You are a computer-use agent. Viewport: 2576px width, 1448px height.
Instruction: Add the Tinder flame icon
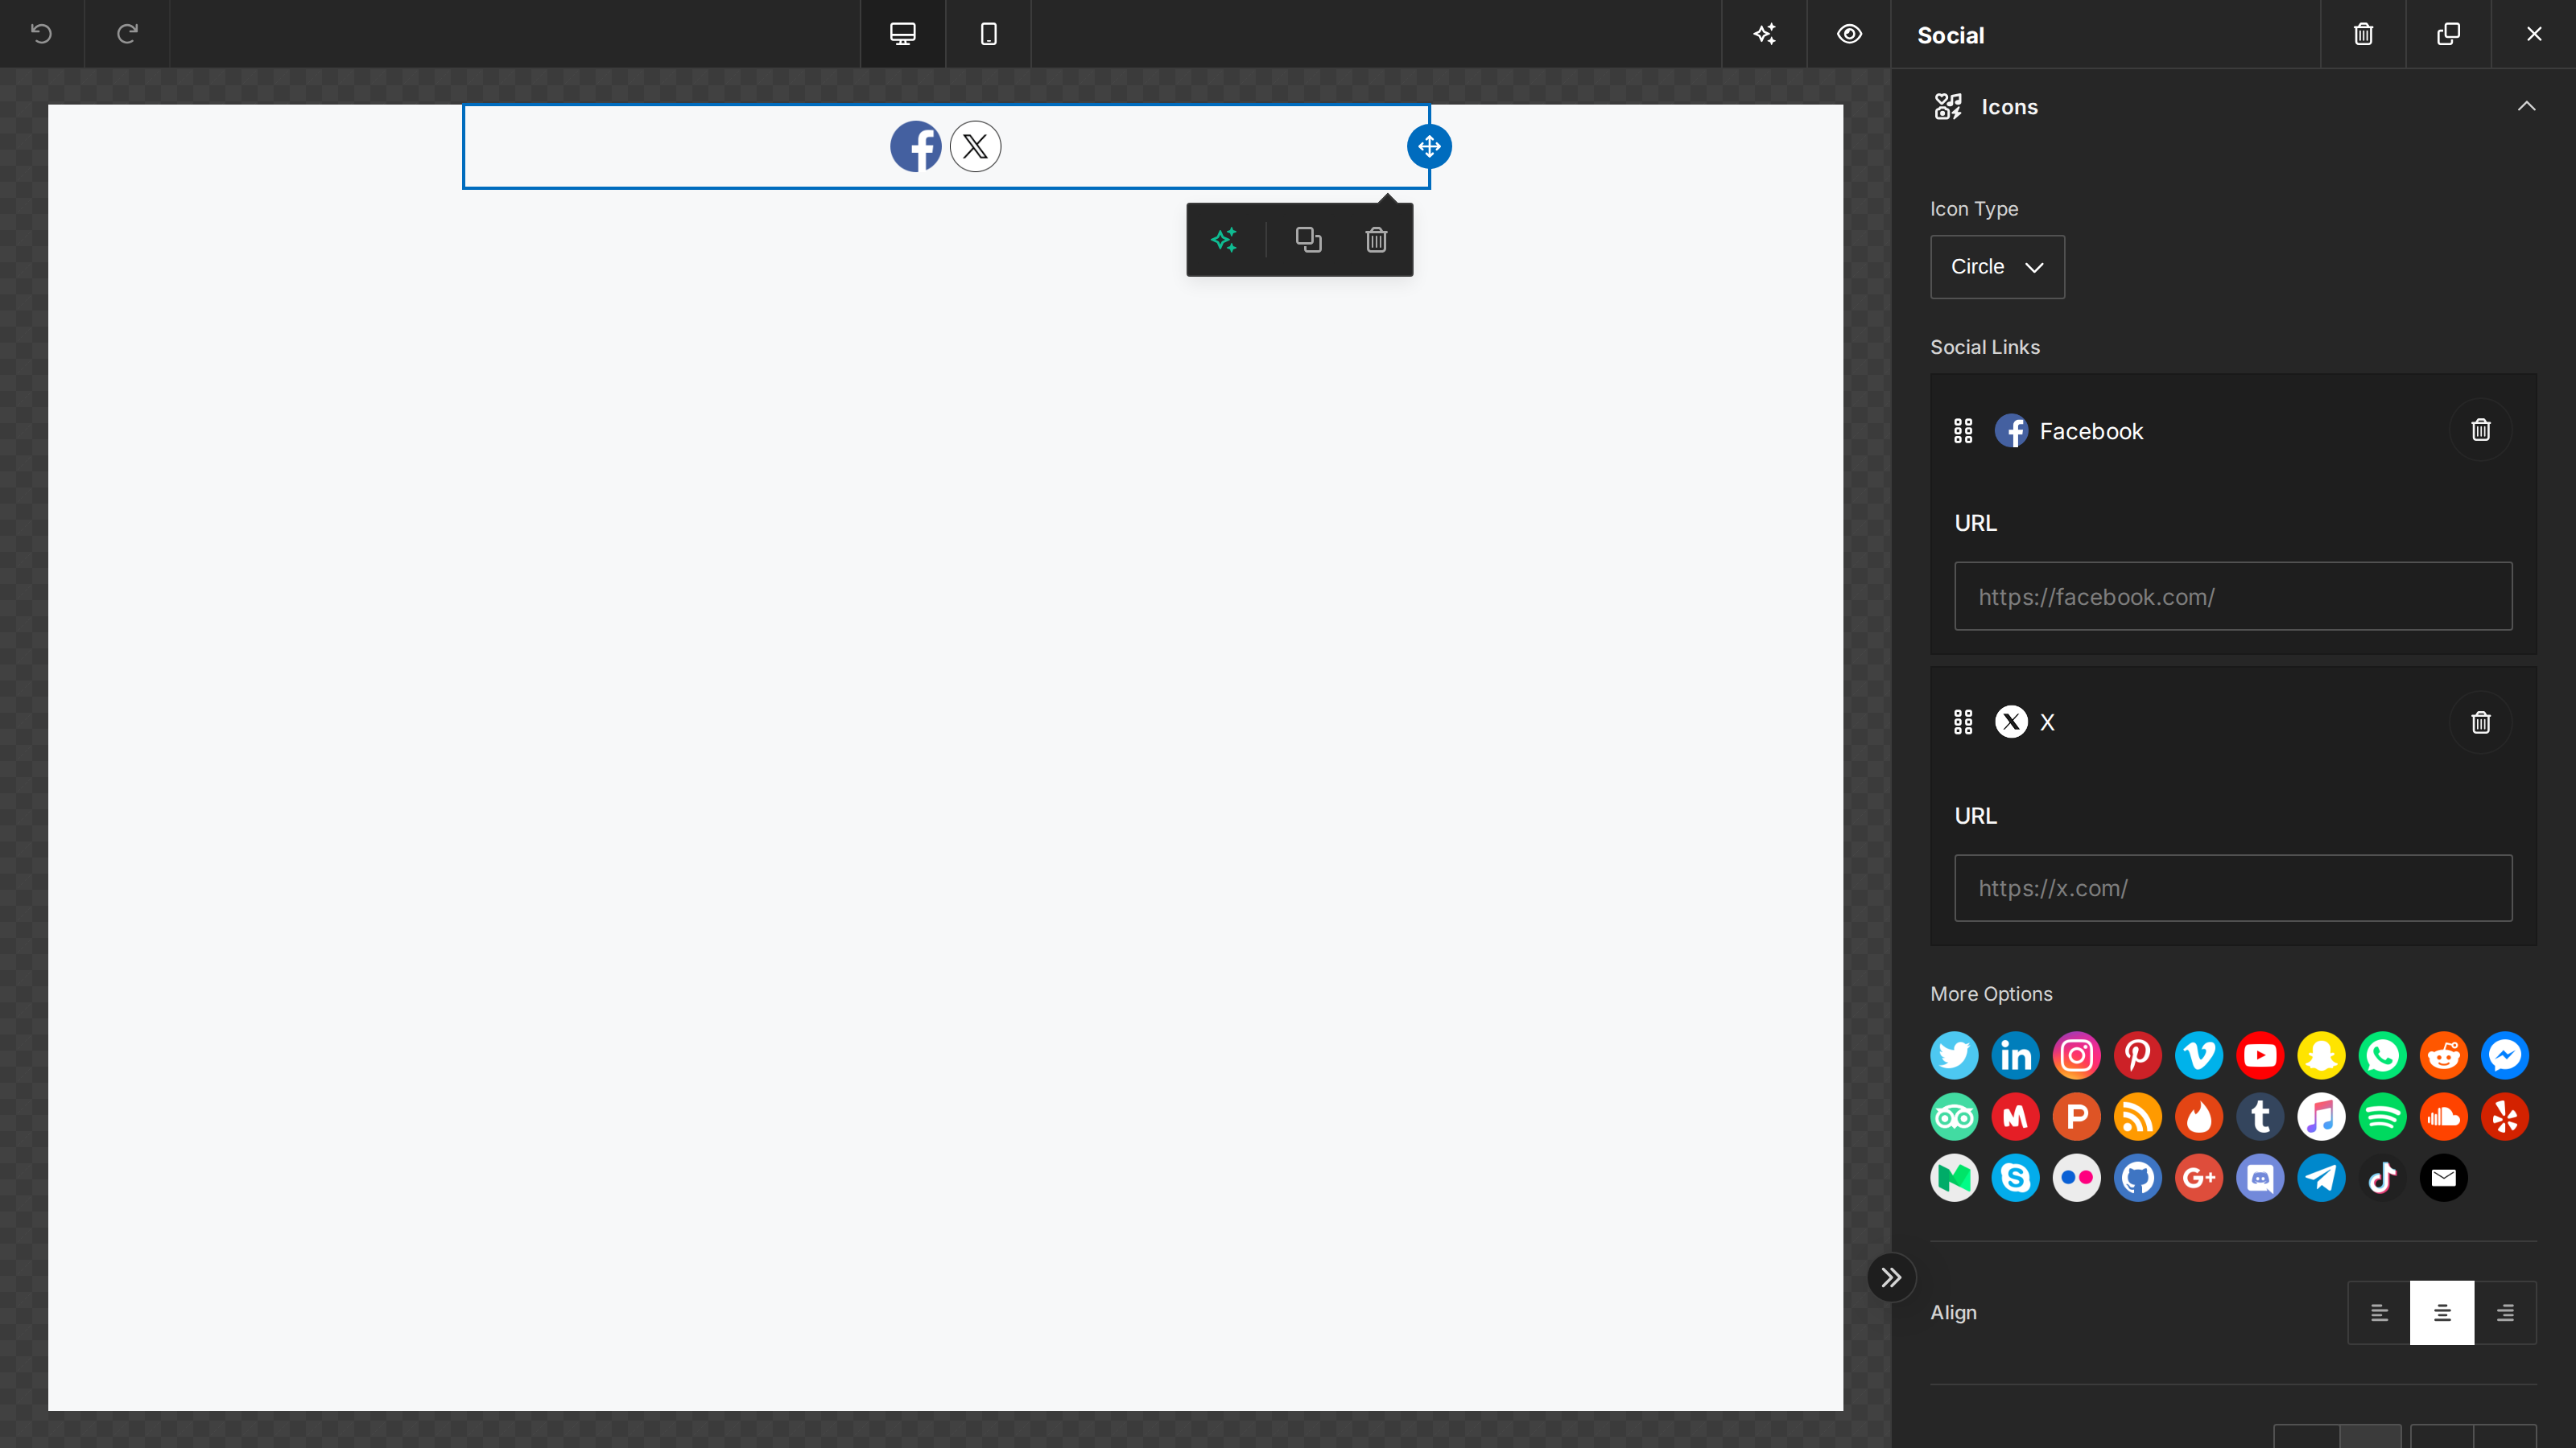[2199, 1117]
